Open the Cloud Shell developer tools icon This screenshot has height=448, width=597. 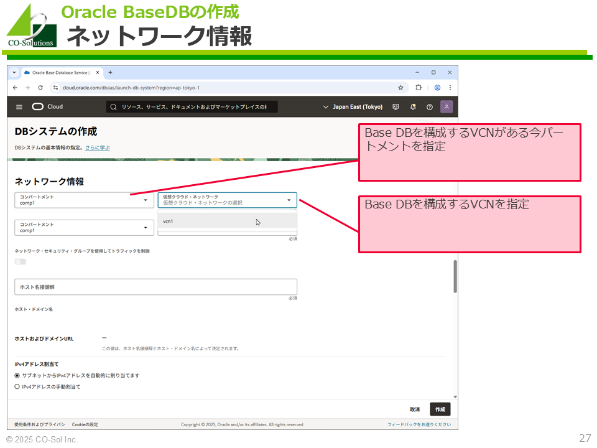tap(396, 107)
